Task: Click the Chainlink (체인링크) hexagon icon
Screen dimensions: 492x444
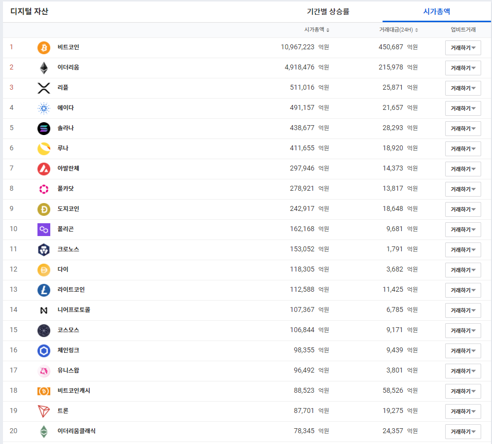Action: click(x=44, y=351)
